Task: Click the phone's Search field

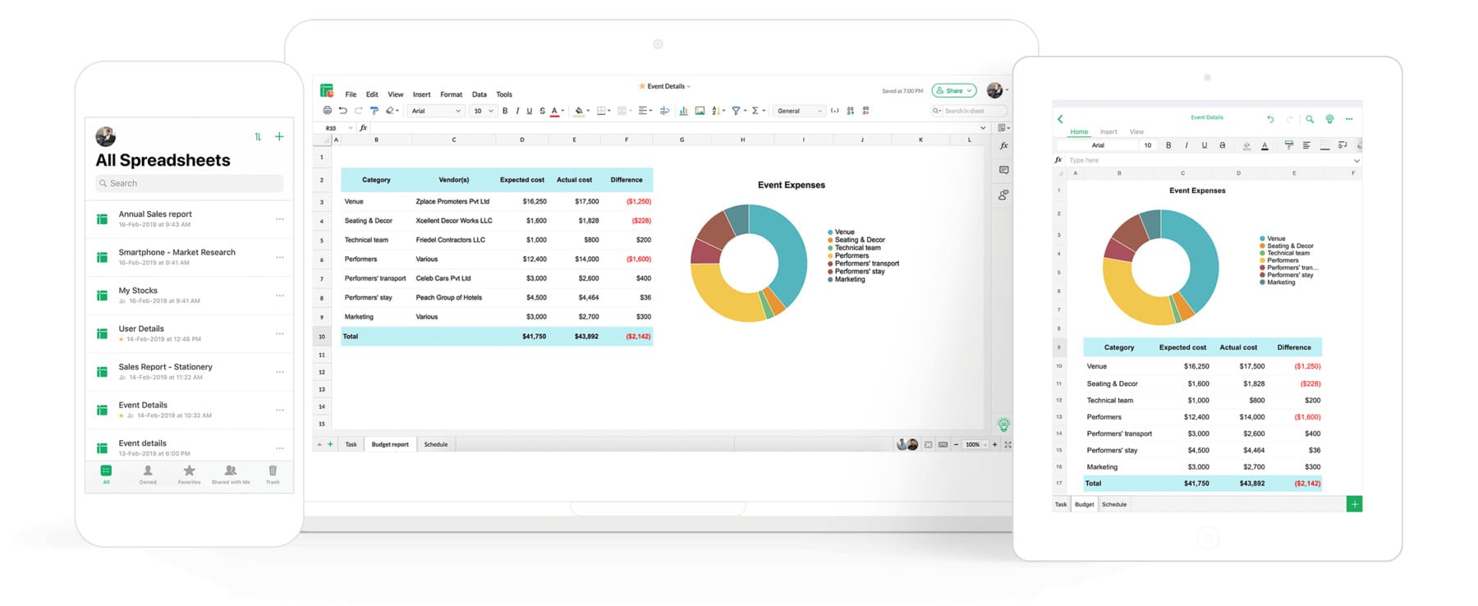Action: click(190, 183)
